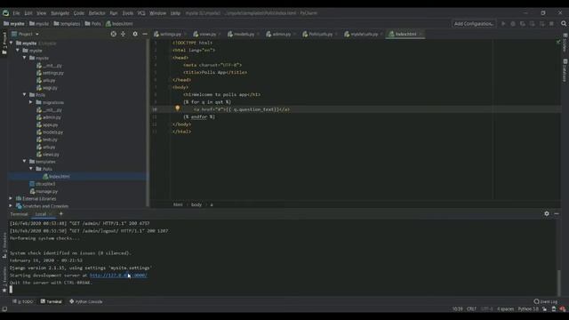The image size is (569, 320).
Task: Click the tool windows quick-access icon bottom-left
Action: [4, 309]
